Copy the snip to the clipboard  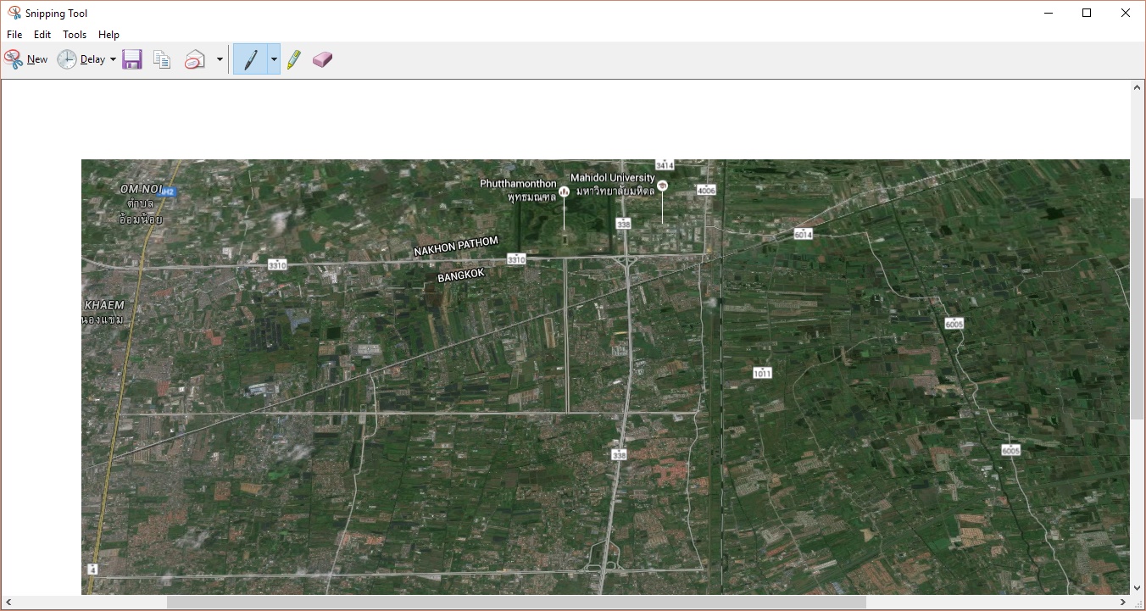[162, 59]
